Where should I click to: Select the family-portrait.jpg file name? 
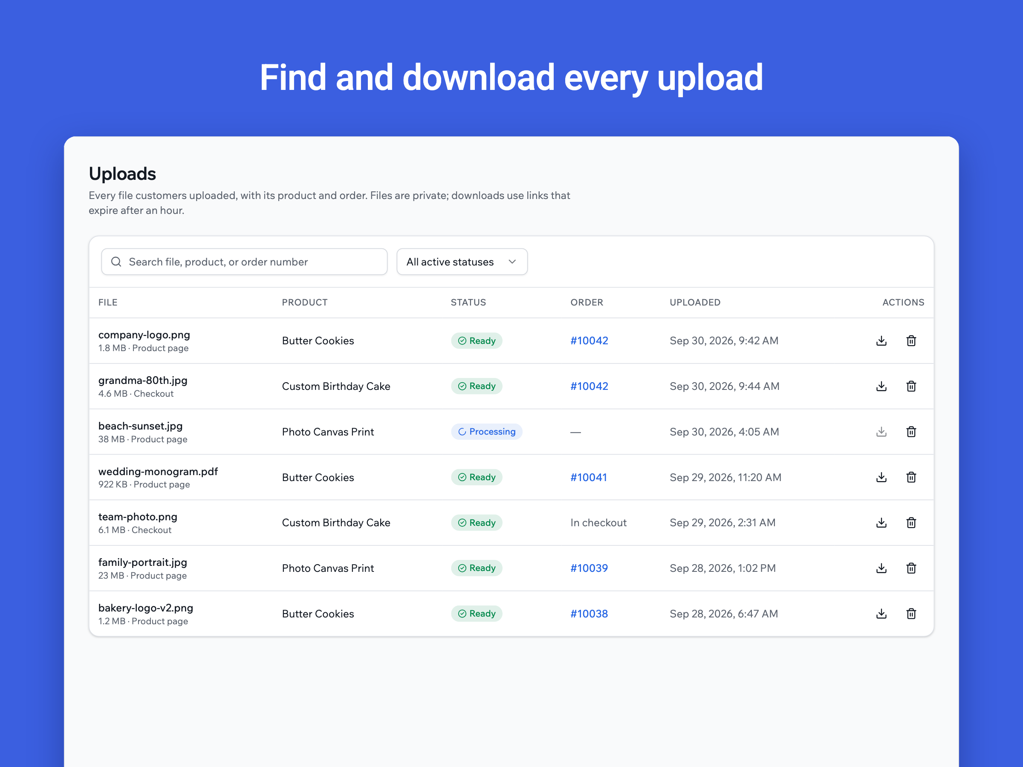[x=142, y=562]
